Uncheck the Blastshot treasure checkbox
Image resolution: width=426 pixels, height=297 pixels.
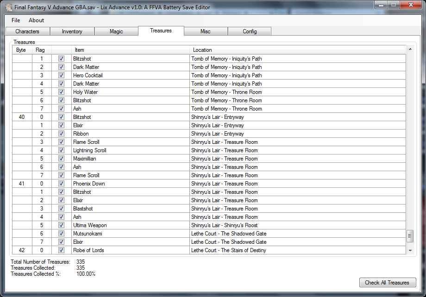(62, 209)
